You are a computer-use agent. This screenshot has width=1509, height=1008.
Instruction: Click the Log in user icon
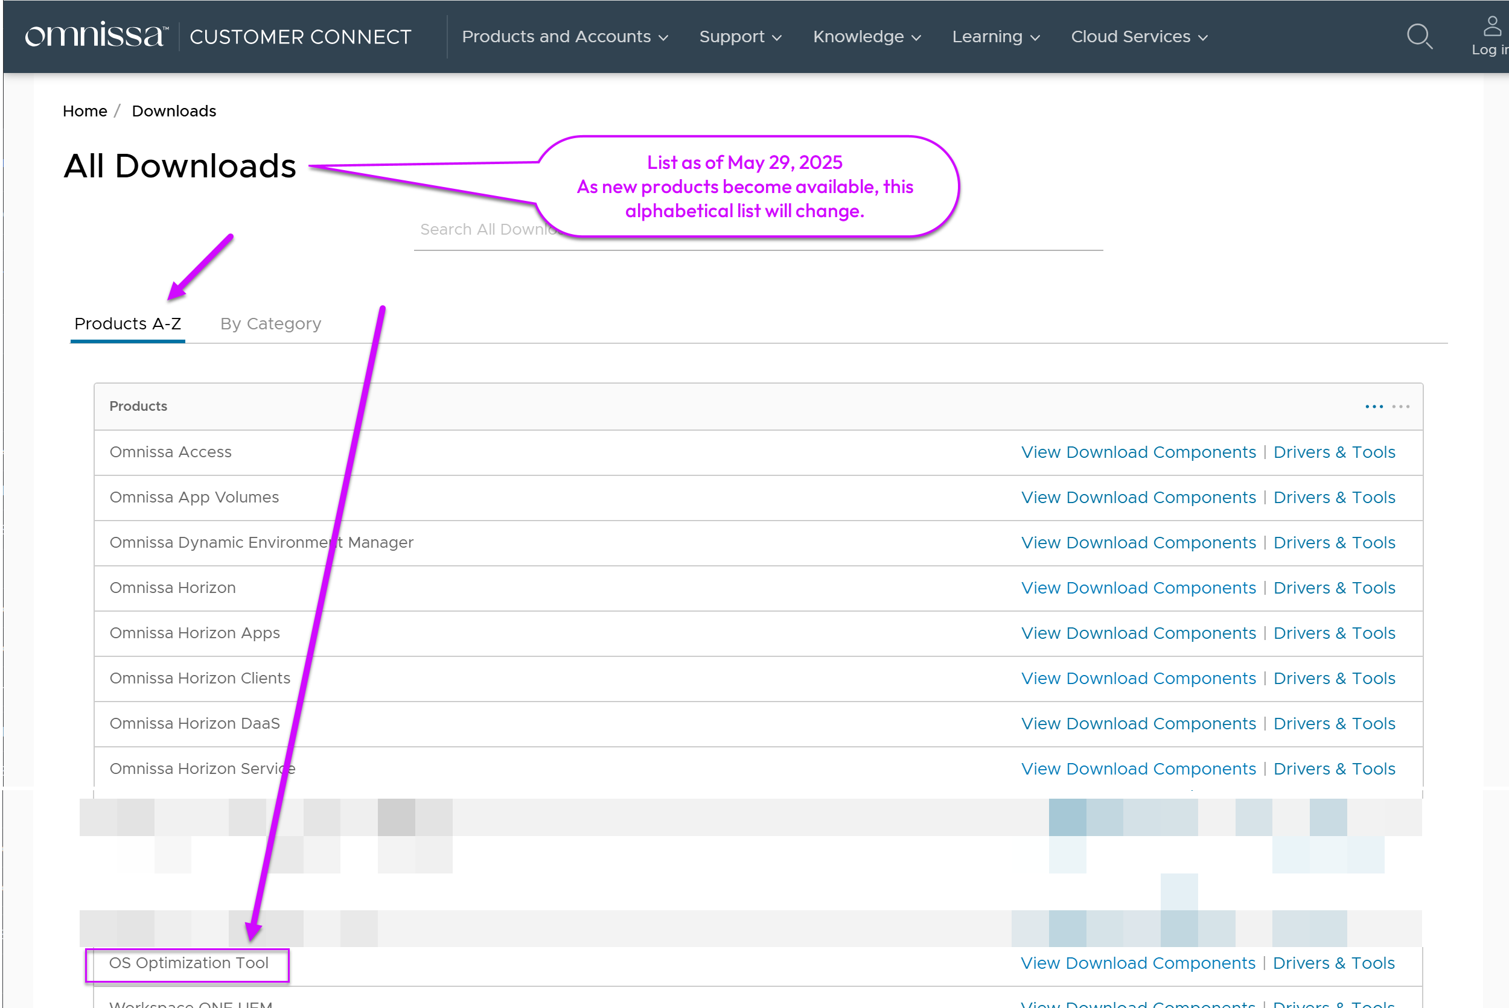pos(1491,27)
